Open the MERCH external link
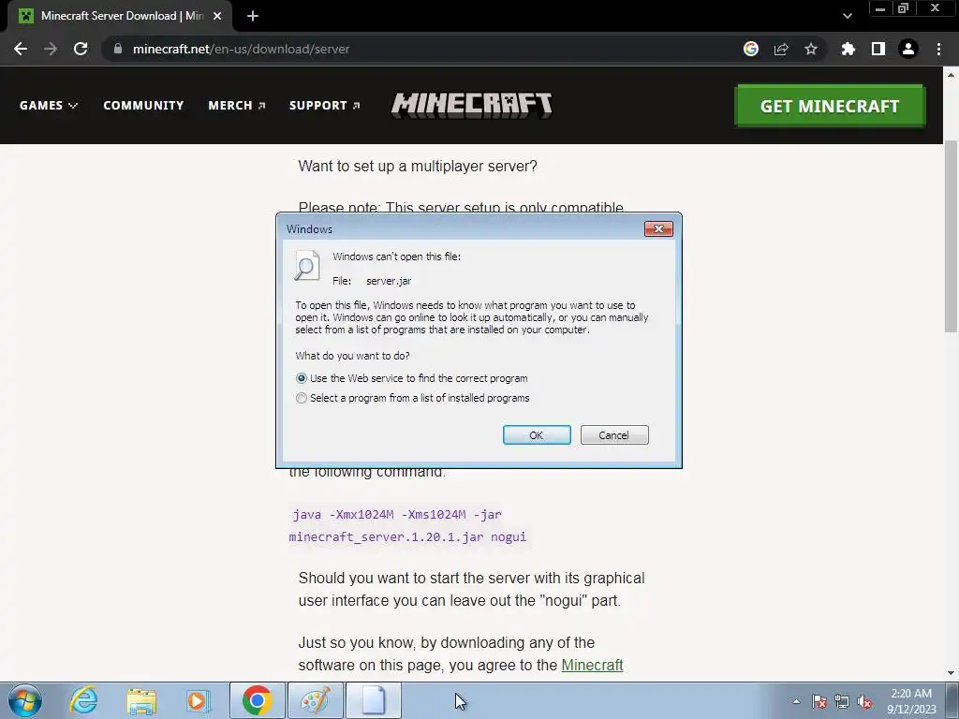The image size is (959, 719). [237, 105]
